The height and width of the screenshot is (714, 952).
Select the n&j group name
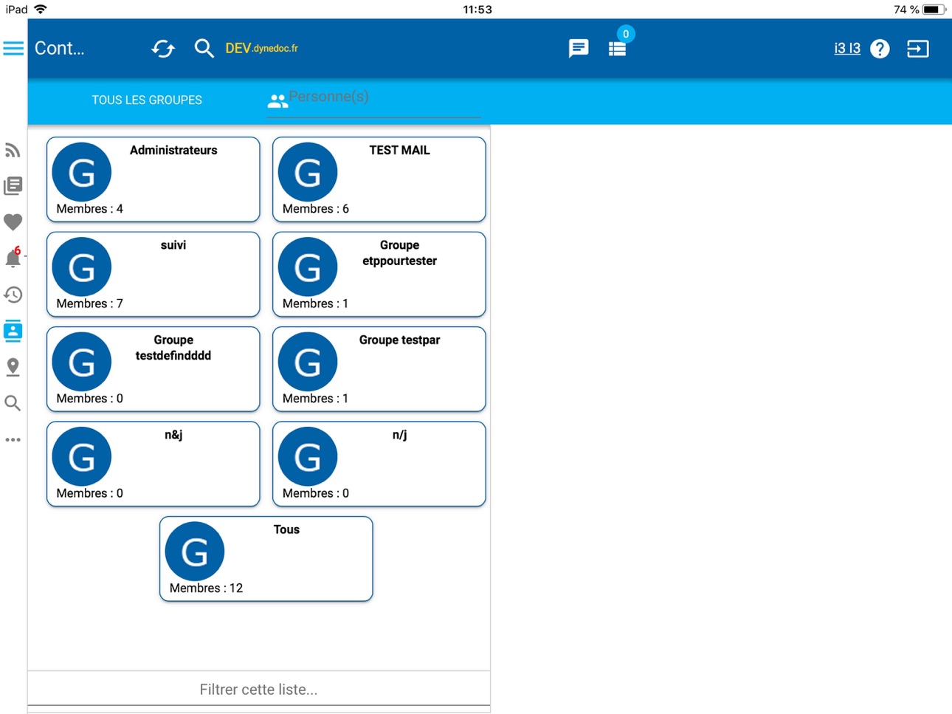click(173, 435)
